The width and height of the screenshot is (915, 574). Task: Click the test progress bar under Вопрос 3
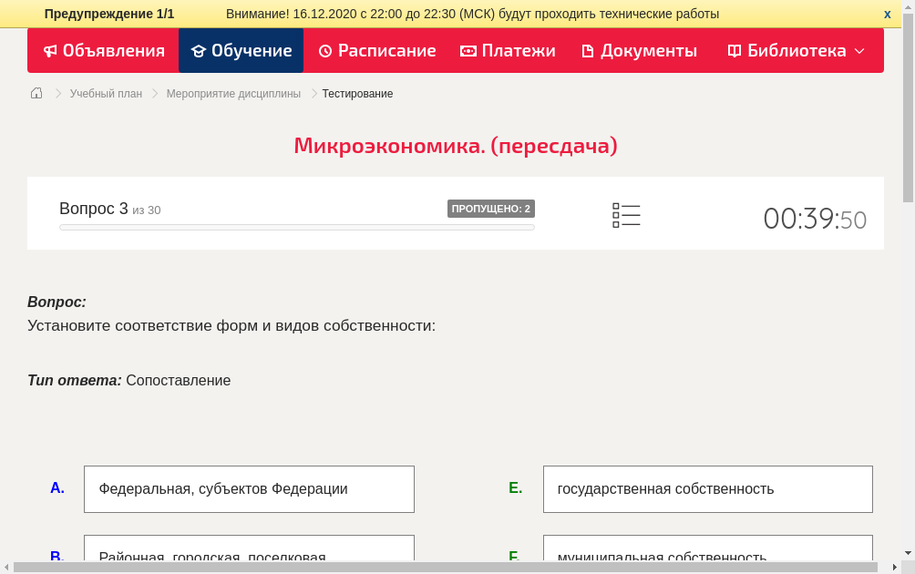click(296, 228)
